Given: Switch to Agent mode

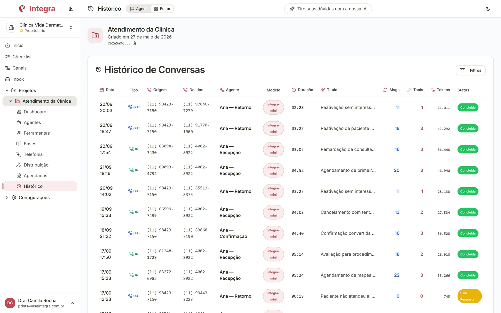Looking at the screenshot, I should pyautogui.click(x=138, y=9).
